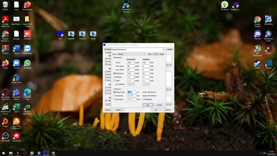
Task: Open TeamSpeak 3 Client shortcut
Action: pyautogui.click(x=268, y=36)
